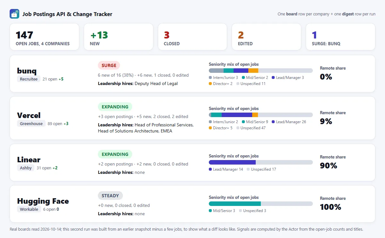Click Hugging Face's seniority mix bar
Screen dimensions: 385x238
(x=261, y=204)
